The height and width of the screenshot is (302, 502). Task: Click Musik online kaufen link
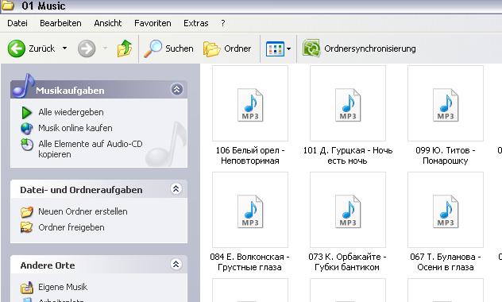click(75, 128)
